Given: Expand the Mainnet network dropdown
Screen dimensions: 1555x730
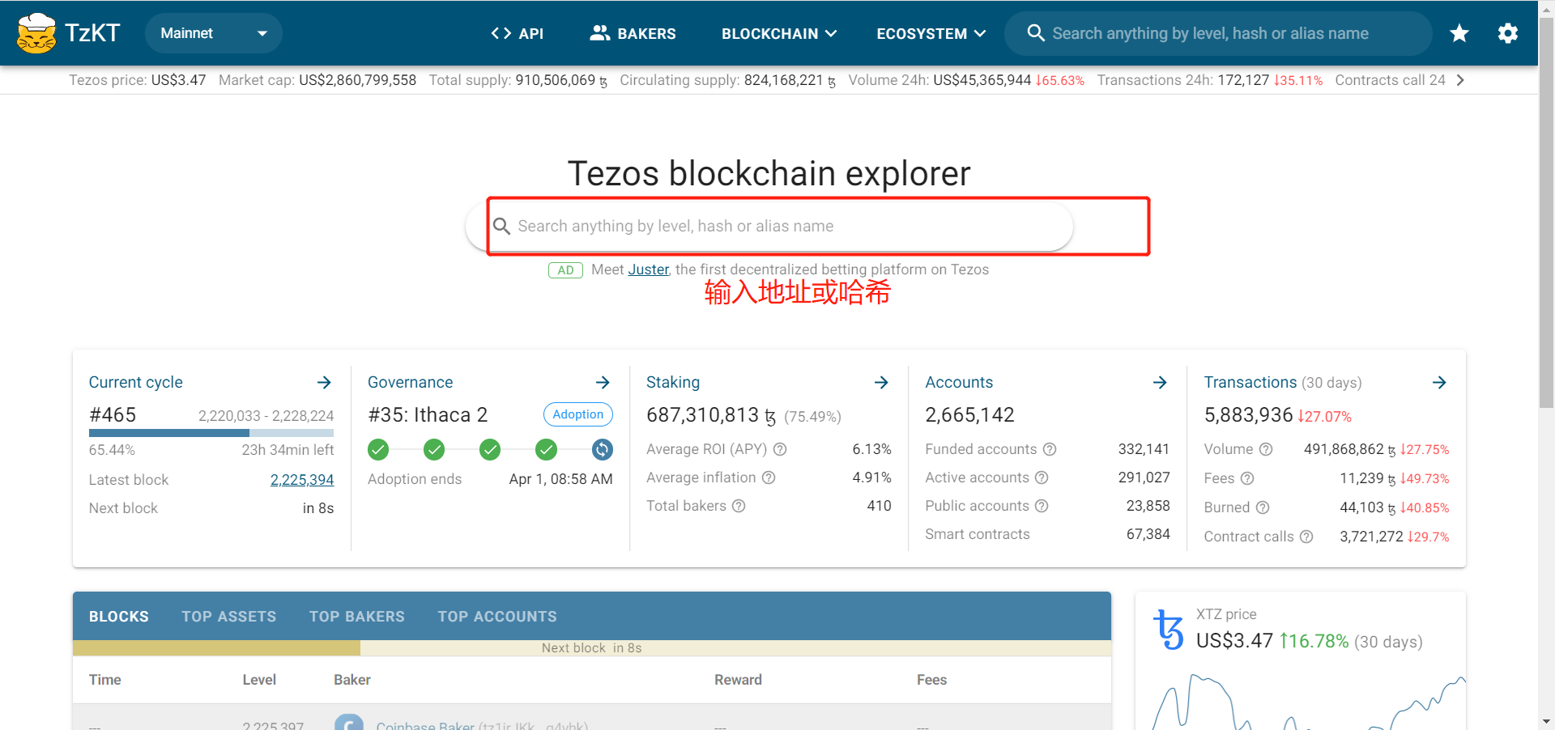Looking at the screenshot, I should click(x=214, y=33).
